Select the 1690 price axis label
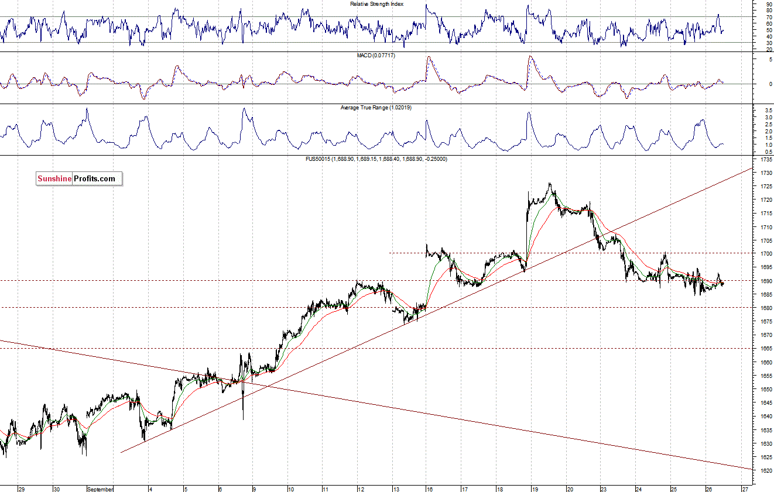This screenshot has width=774, height=492. coord(766,281)
